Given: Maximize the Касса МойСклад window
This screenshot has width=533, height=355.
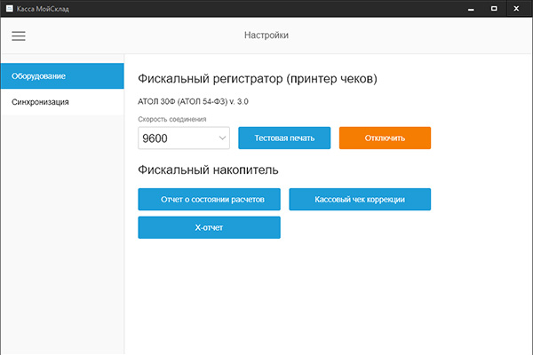Looking at the screenshot, I should click(x=494, y=9).
